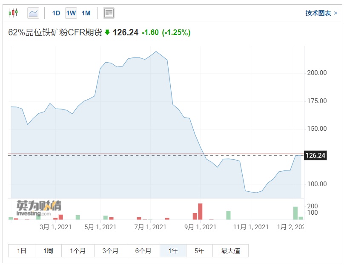Click the tallest red volume bar near 9月
Viewport: 344px width, 265px height.
[200, 211]
